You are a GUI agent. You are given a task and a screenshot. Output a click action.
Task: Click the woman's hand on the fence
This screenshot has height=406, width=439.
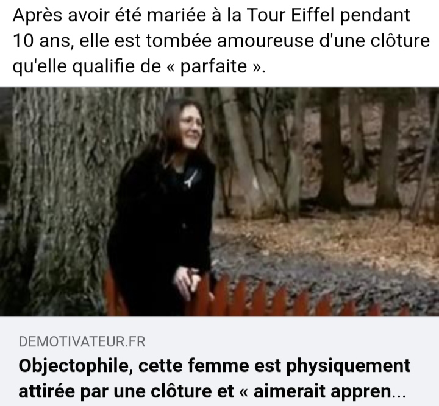tap(188, 280)
